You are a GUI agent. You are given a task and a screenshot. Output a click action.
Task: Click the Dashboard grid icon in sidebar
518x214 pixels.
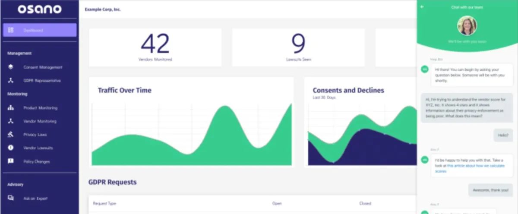point(11,30)
